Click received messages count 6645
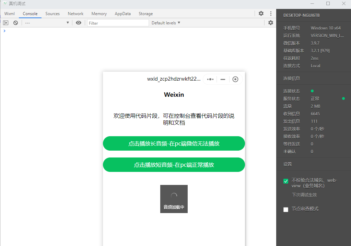 click(x=315, y=114)
